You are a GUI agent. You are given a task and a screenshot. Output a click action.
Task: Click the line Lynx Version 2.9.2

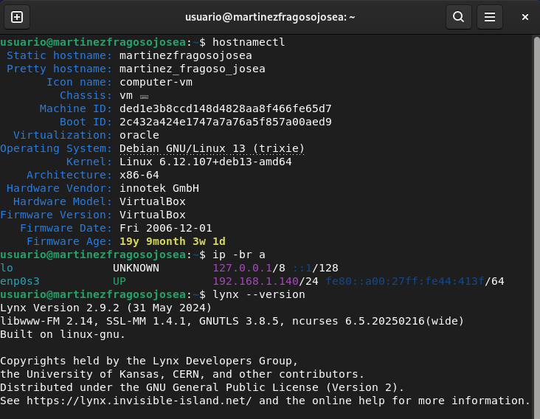[x=105, y=308]
